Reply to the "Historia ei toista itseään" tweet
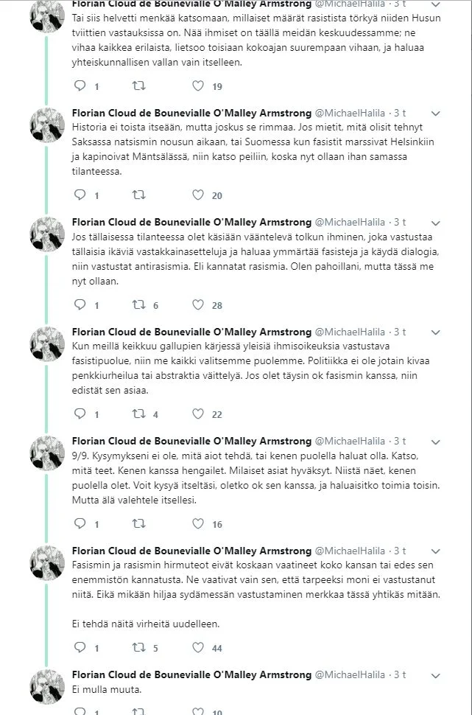The image size is (472, 715). 81,195
